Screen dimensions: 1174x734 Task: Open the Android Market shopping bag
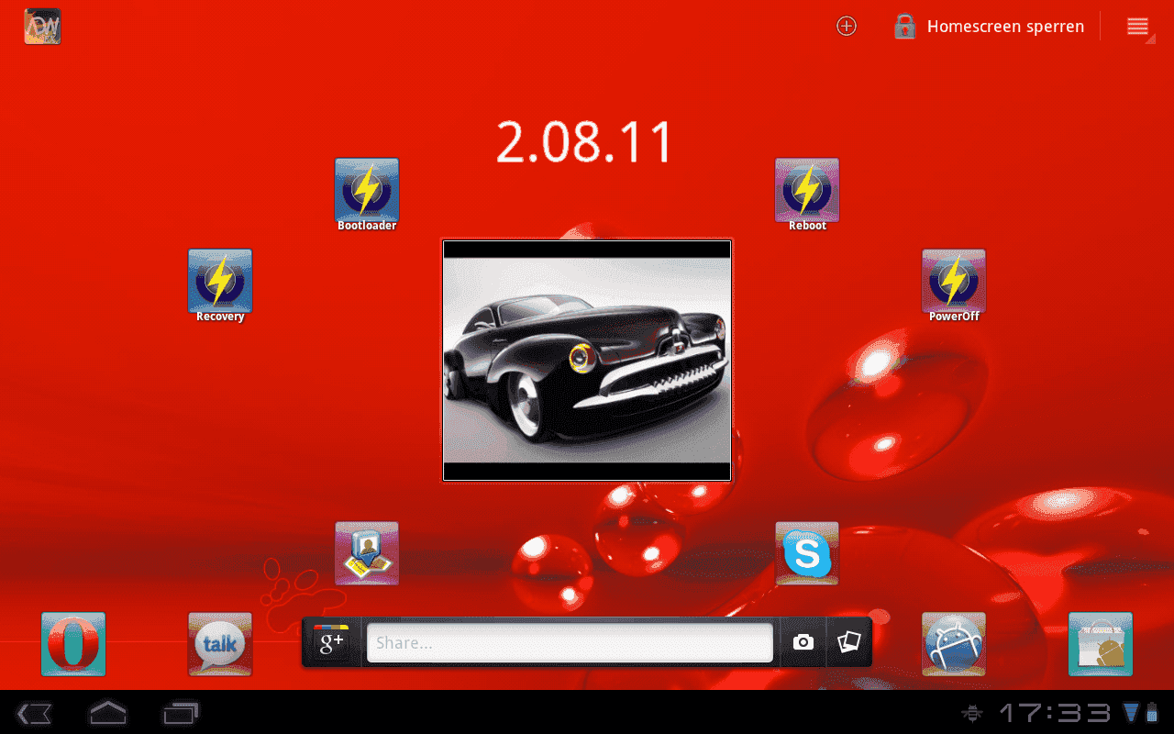point(1101,644)
